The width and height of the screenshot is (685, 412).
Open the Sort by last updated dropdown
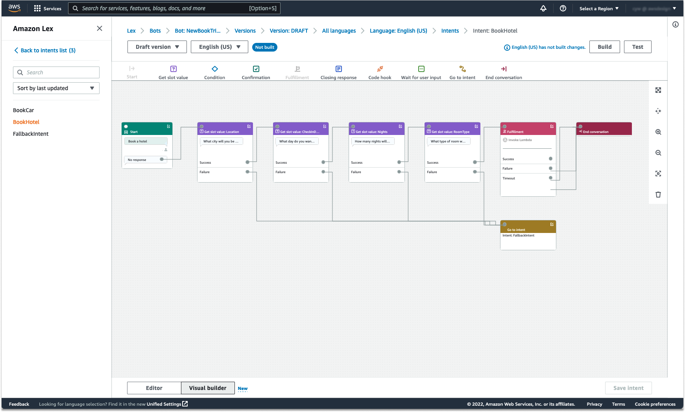coord(56,88)
